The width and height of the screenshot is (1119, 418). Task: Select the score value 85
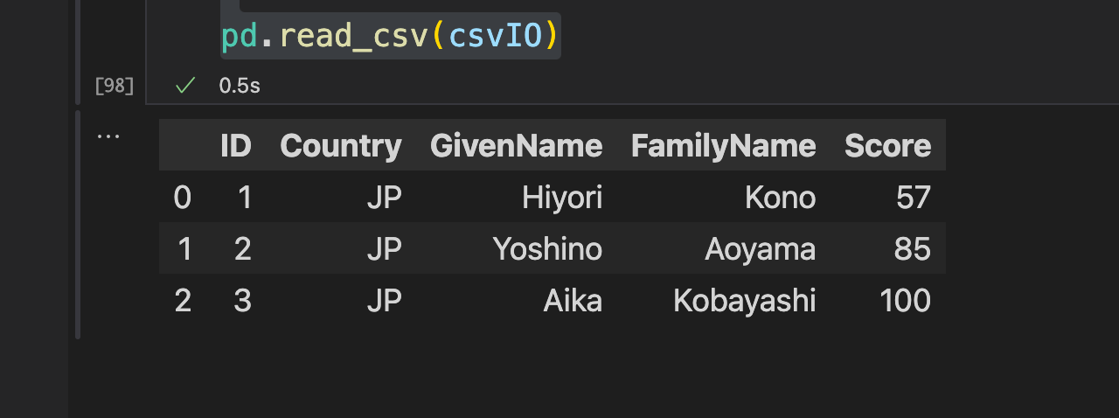(x=914, y=250)
